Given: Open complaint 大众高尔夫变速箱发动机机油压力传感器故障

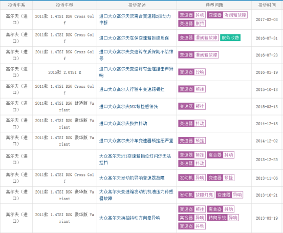Looking at the screenshot, I should pos(136,195).
